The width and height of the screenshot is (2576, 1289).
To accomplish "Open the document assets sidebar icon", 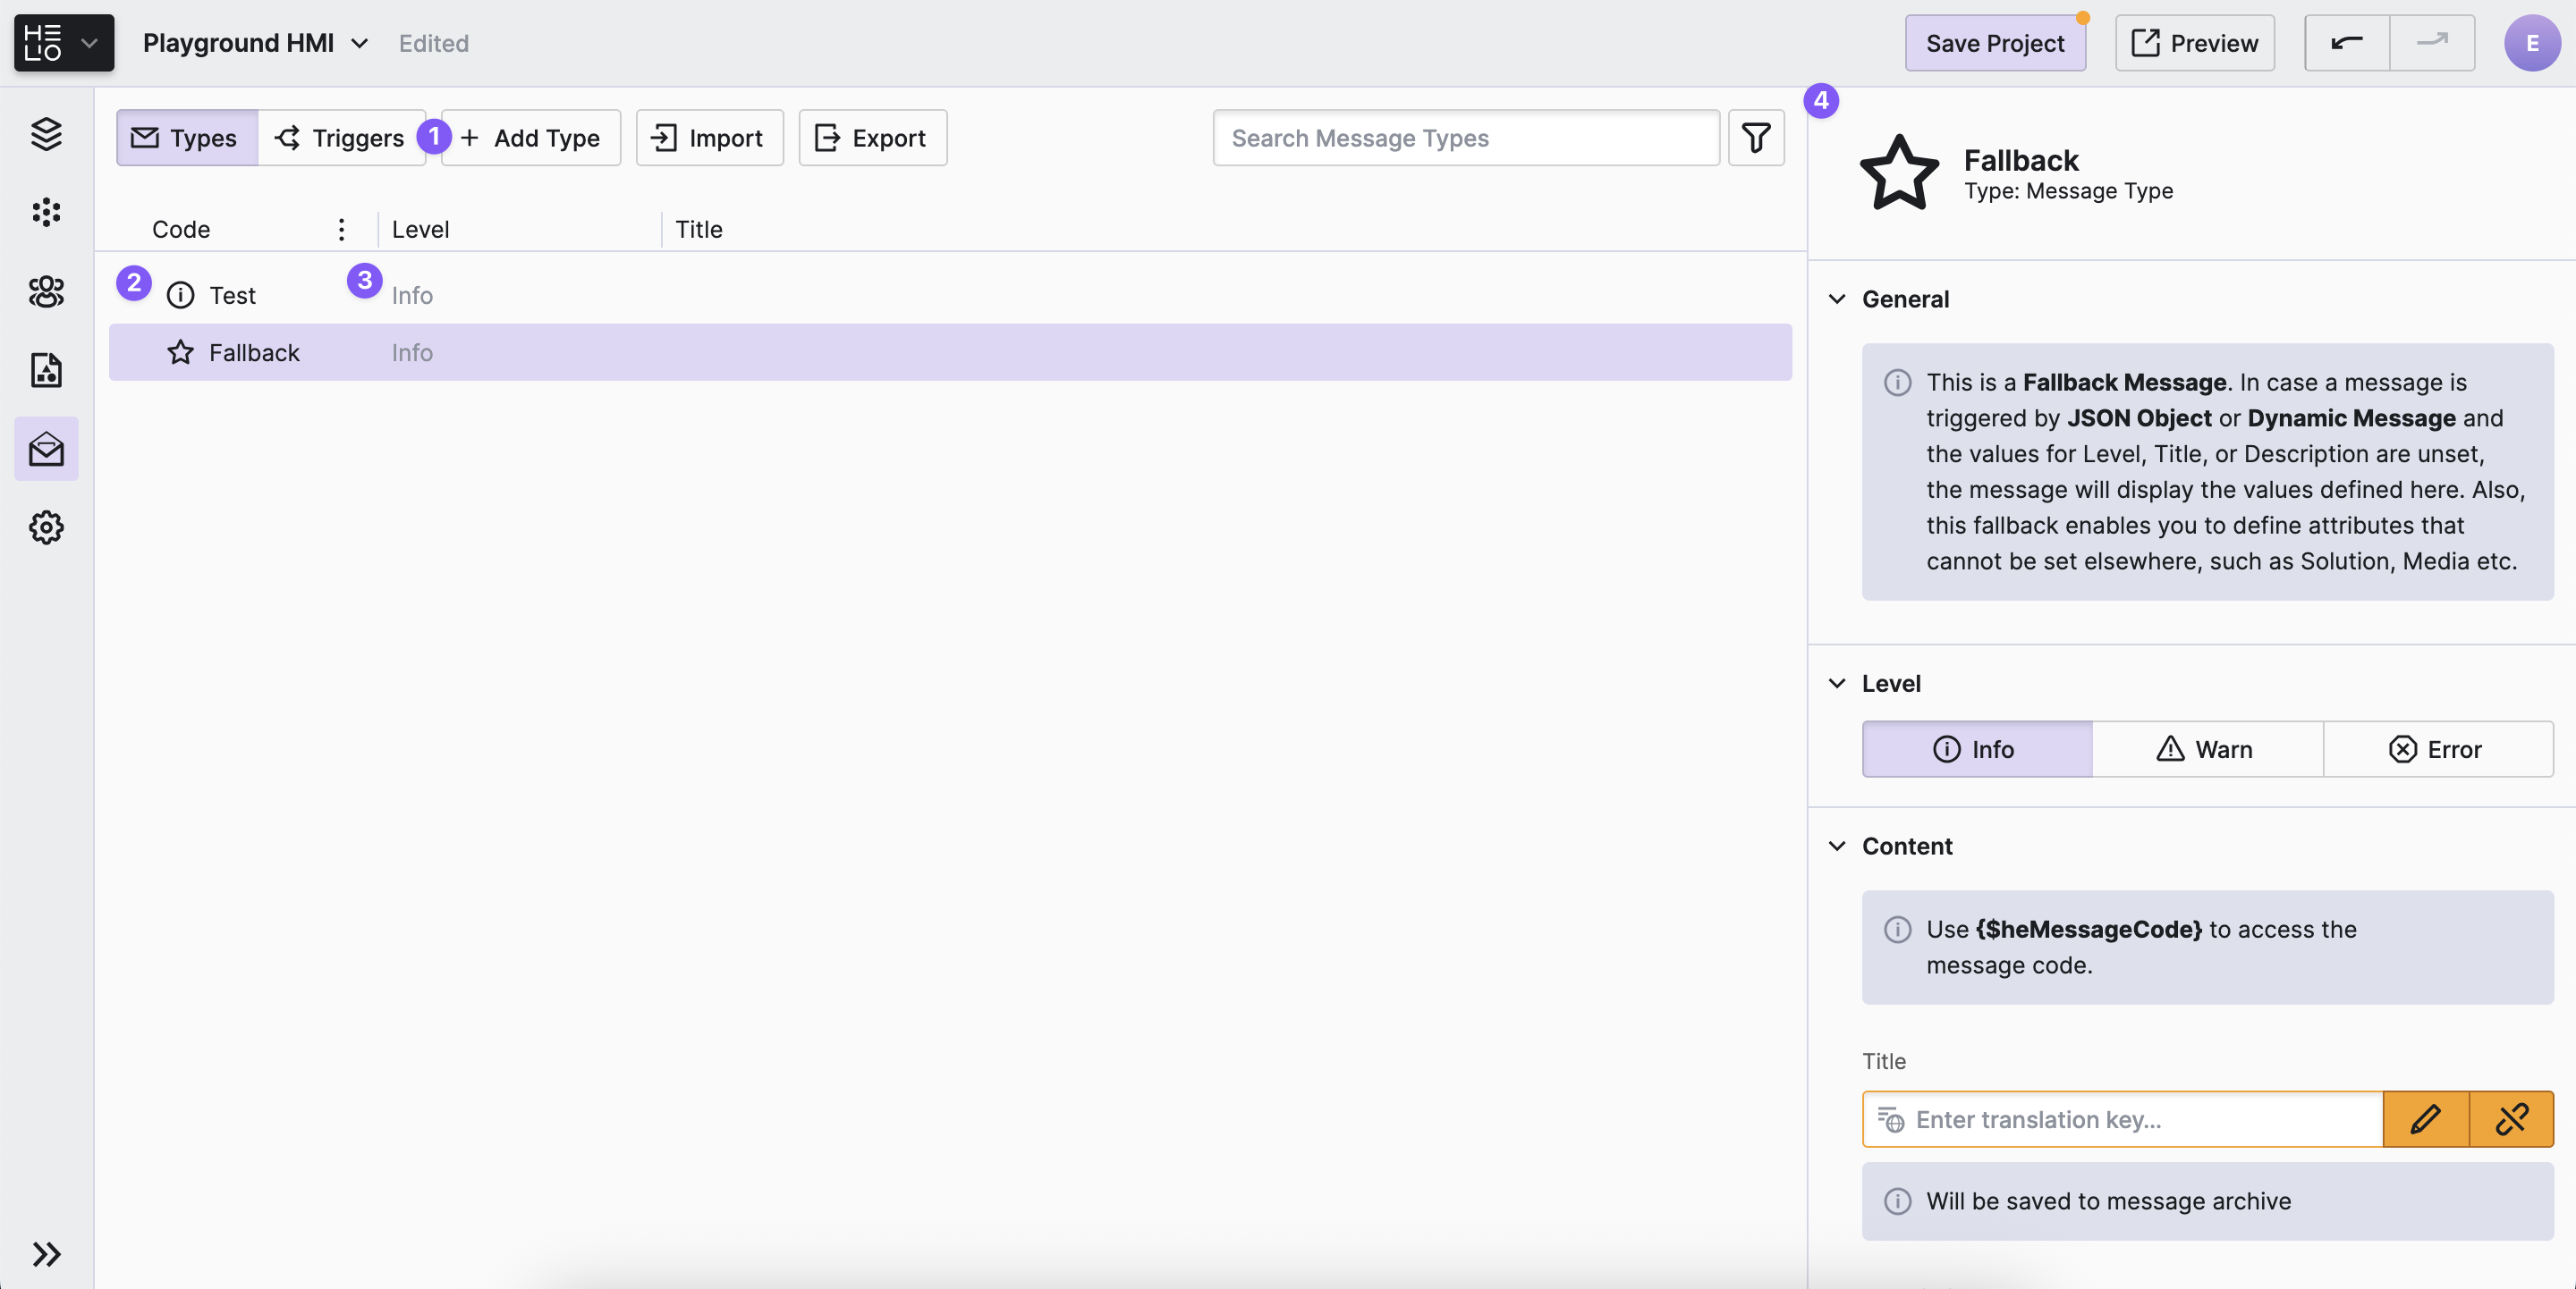I will [x=46, y=370].
